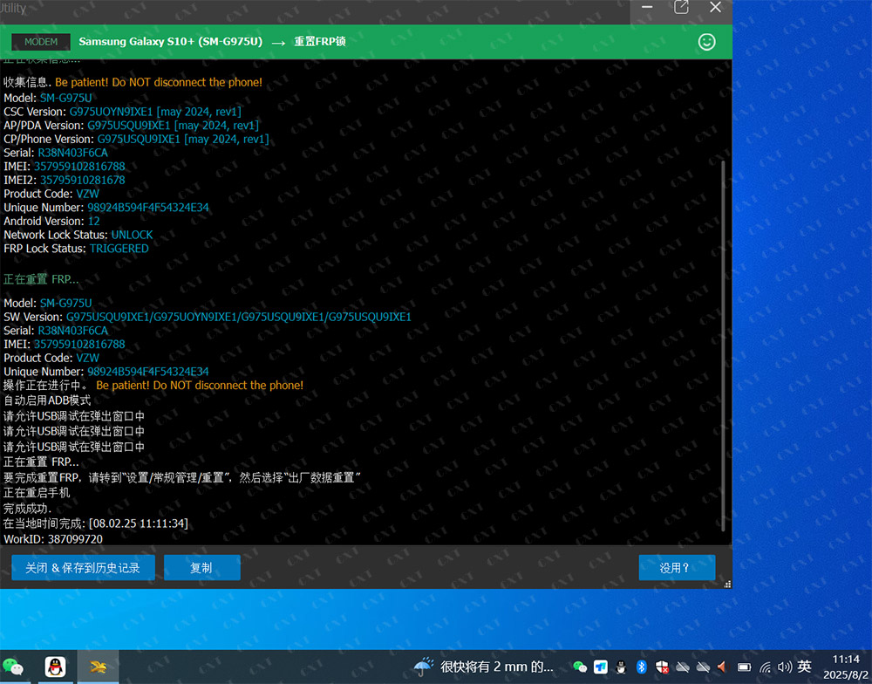Click the CP/Phone Version line
The height and width of the screenshot is (684, 872).
136,139
